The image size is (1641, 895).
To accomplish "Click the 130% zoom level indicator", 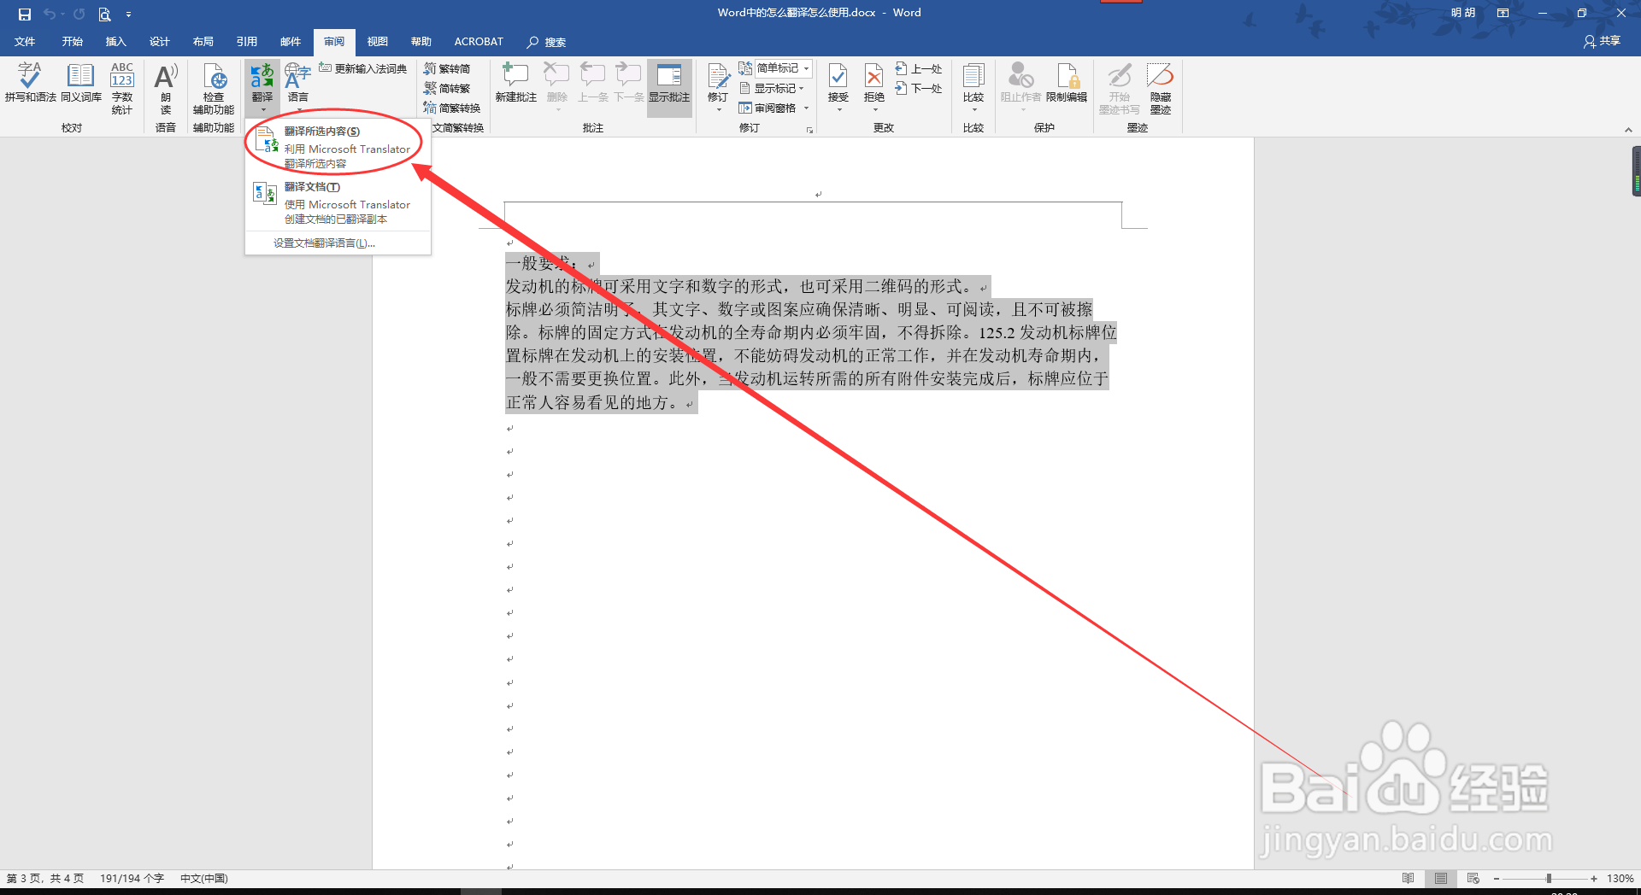I will click(x=1620, y=878).
